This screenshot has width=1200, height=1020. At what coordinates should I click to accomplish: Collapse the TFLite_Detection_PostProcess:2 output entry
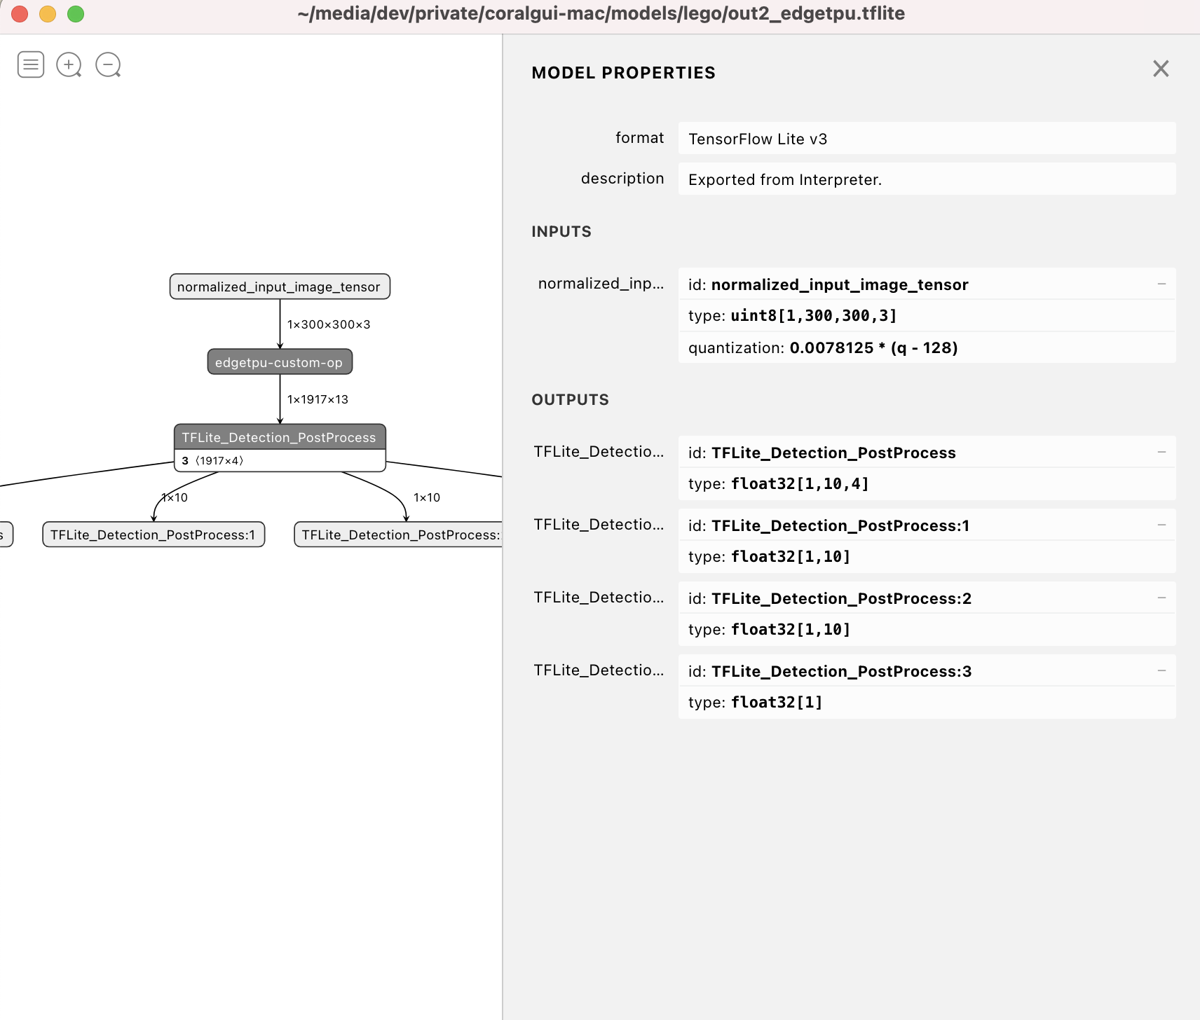coord(1161,598)
